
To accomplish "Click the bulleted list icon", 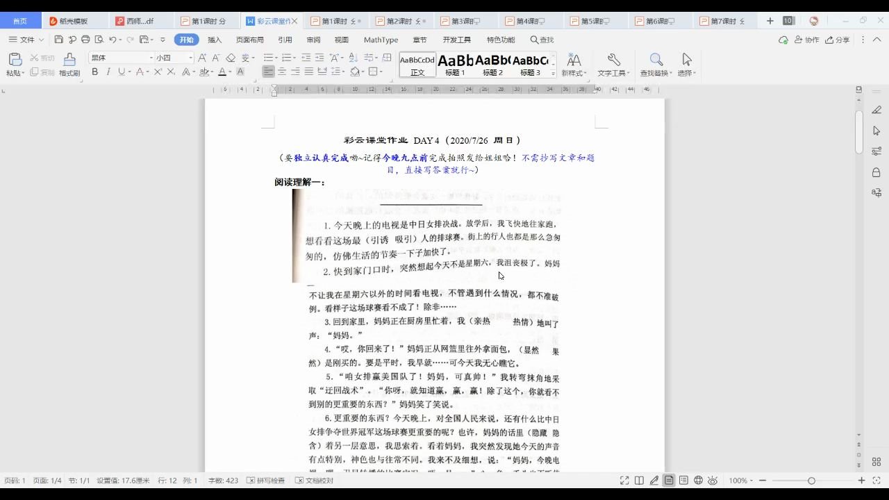I will (x=267, y=58).
